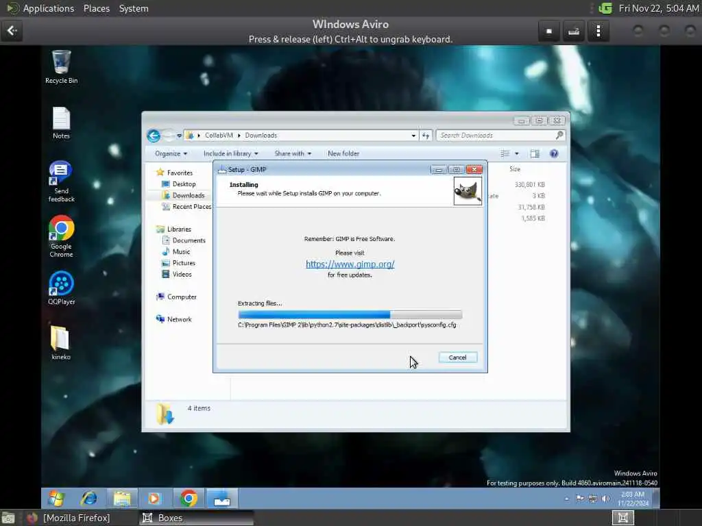Screen dimensions: 702x526
Task: Cancel the GIMP installation
Action: 457,358
